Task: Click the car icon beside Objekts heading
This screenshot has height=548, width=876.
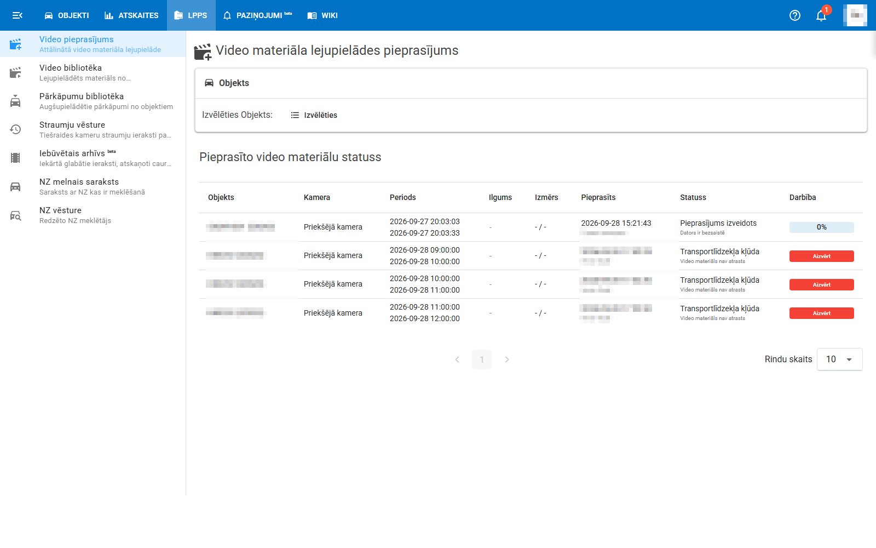Action: pyautogui.click(x=209, y=83)
